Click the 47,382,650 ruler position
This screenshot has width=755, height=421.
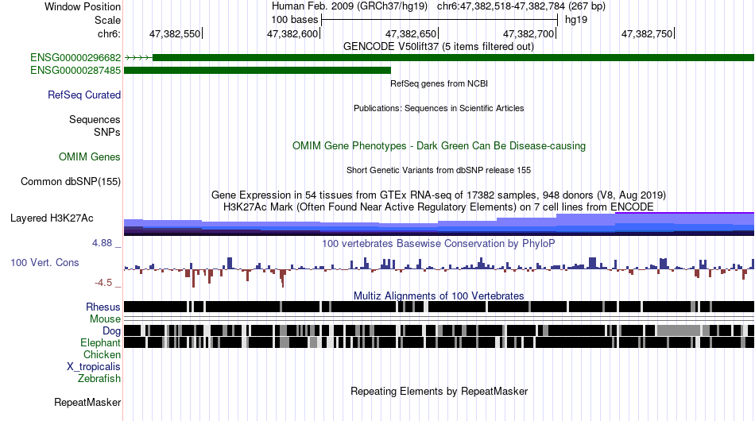pos(412,33)
